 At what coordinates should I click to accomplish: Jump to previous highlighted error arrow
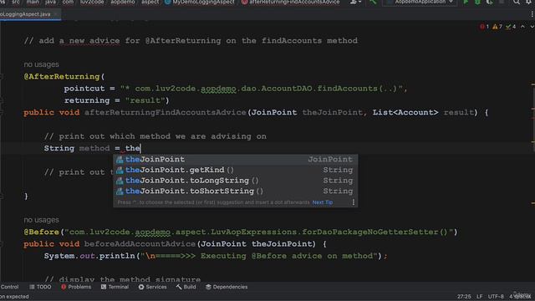tap(522, 27)
